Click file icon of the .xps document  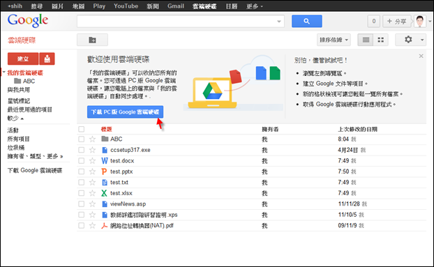coord(105,215)
